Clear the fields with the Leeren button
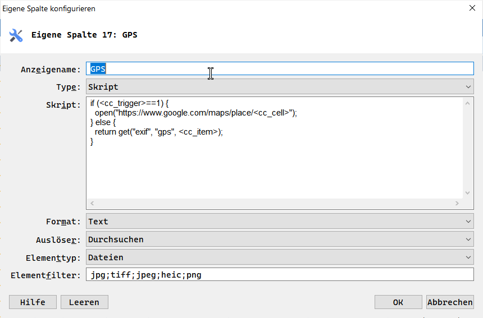 [x=84, y=302]
